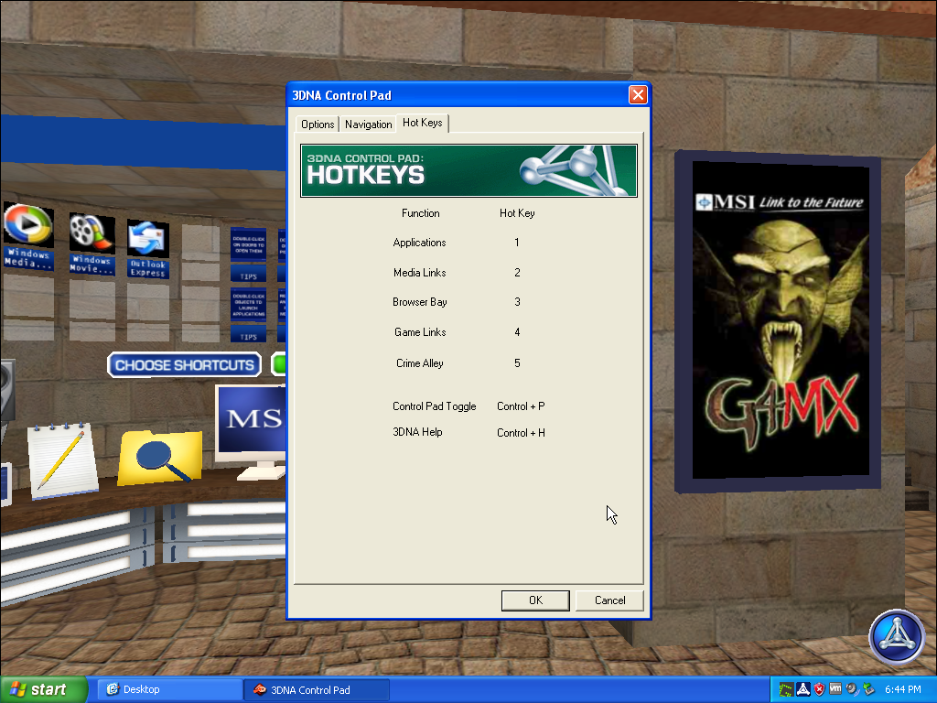
Task: Click the VMware tools tray icon
Action: click(835, 689)
